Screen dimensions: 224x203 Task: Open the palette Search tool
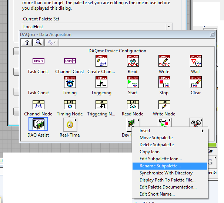39,43
